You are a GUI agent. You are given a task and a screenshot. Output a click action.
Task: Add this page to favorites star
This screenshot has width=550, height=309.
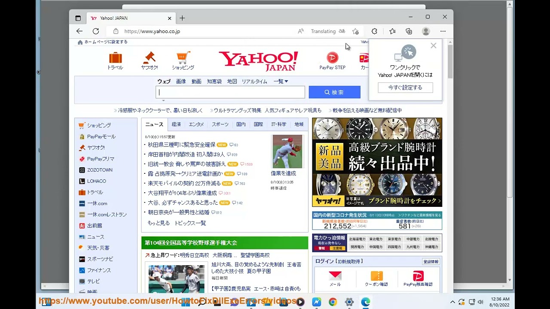355,31
